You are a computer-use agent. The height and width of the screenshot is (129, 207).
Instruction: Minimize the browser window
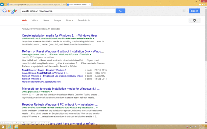[196, 1]
